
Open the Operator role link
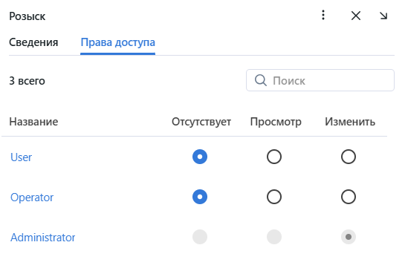coord(32,197)
